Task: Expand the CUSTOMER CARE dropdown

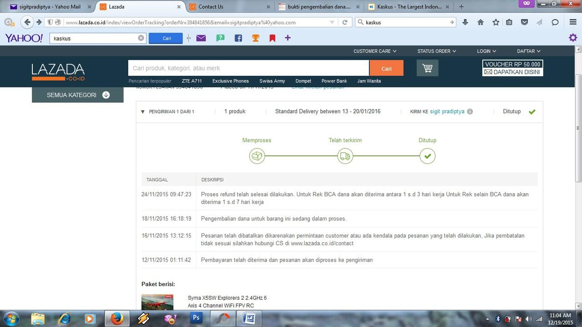Action: pos(375,51)
